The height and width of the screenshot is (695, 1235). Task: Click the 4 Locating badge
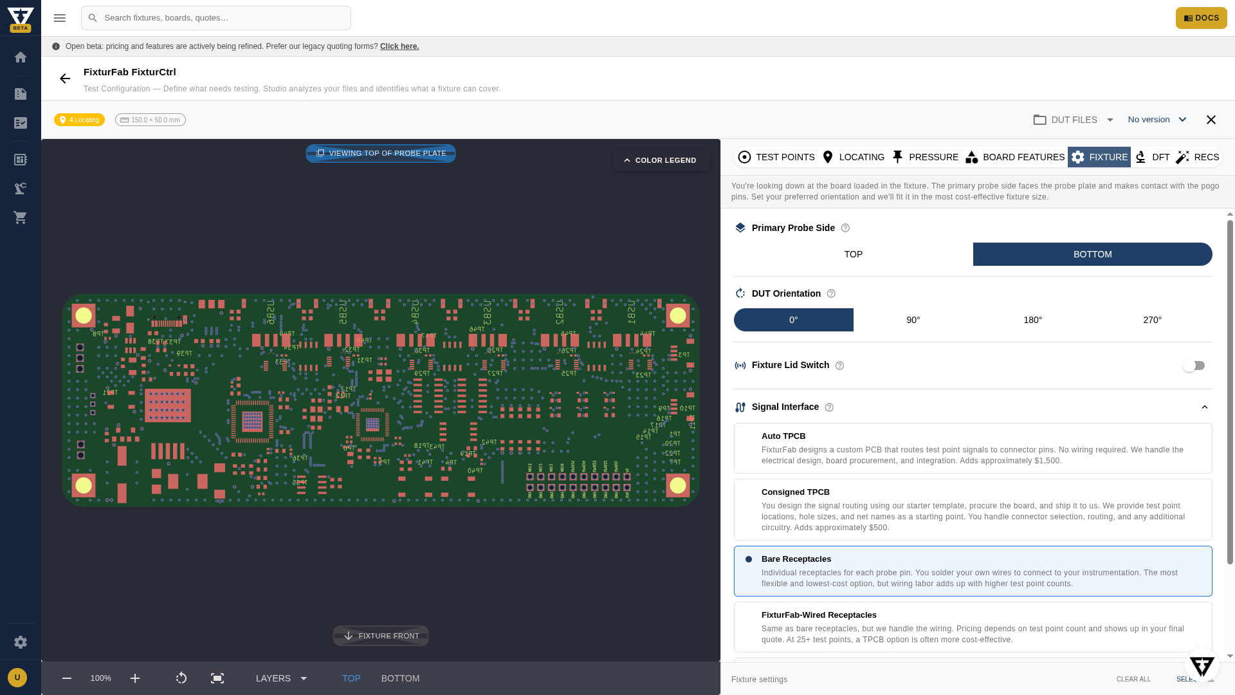click(x=80, y=120)
